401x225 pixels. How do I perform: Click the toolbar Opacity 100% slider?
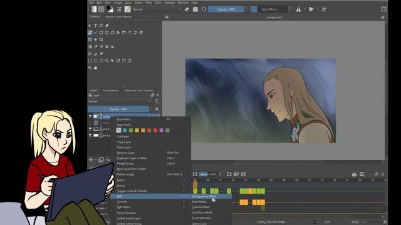pyautogui.click(x=226, y=9)
